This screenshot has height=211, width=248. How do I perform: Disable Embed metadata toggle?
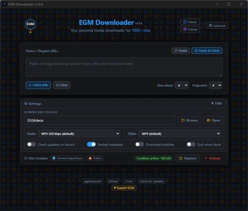click(91, 144)
